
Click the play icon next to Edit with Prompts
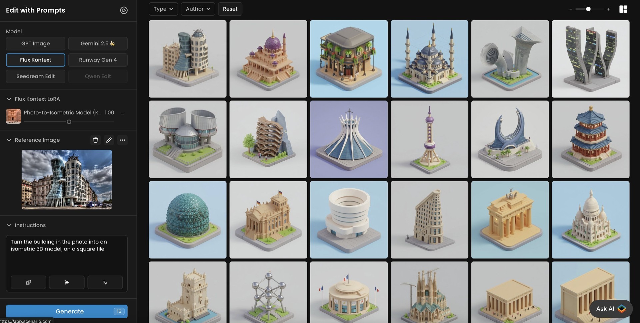click(124, 10)
